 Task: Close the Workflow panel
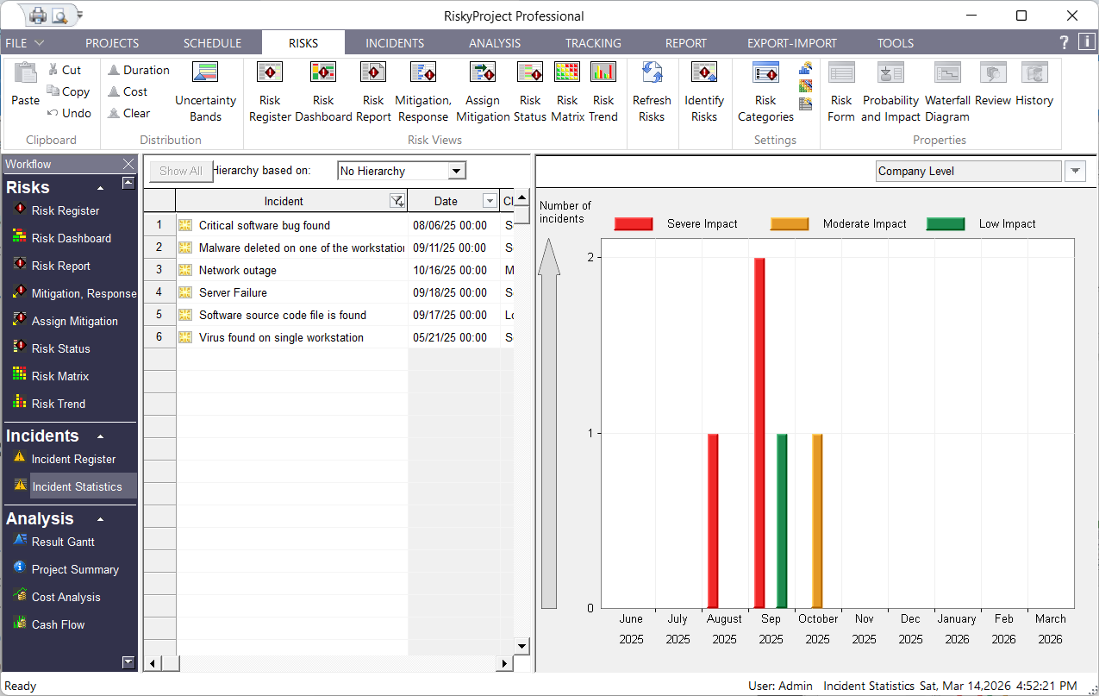(128, 164)
